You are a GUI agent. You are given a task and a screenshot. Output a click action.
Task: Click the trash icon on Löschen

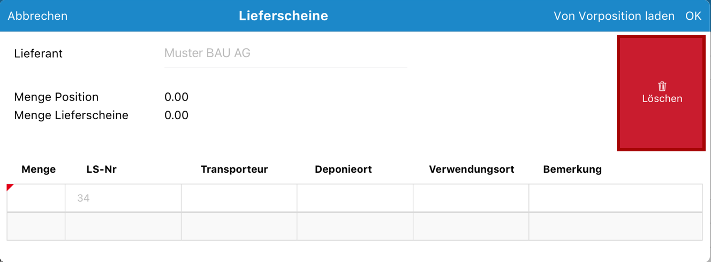662,86
